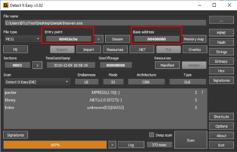Open the Manifest resource
This screenshot has height=152, width=237.
(x=167, y=65)
